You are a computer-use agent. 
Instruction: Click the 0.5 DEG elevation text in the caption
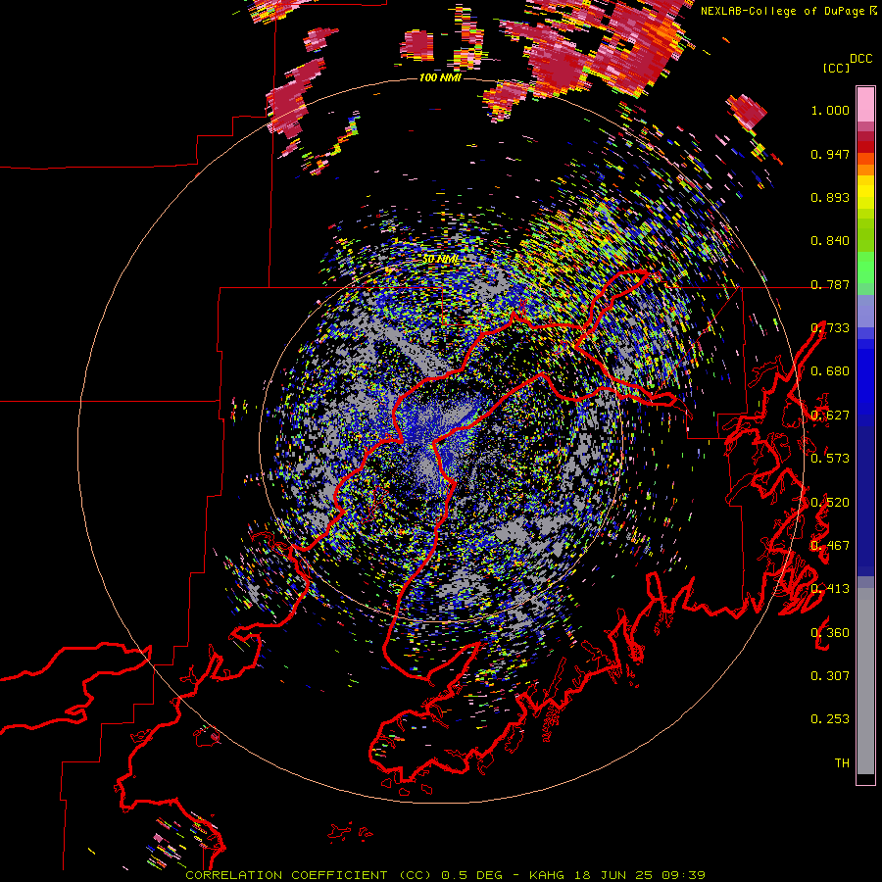pyautogui.click(x=473, y=875)
